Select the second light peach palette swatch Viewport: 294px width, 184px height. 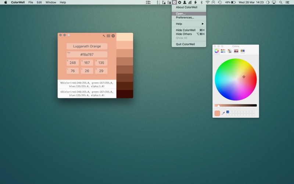[125, 45]
